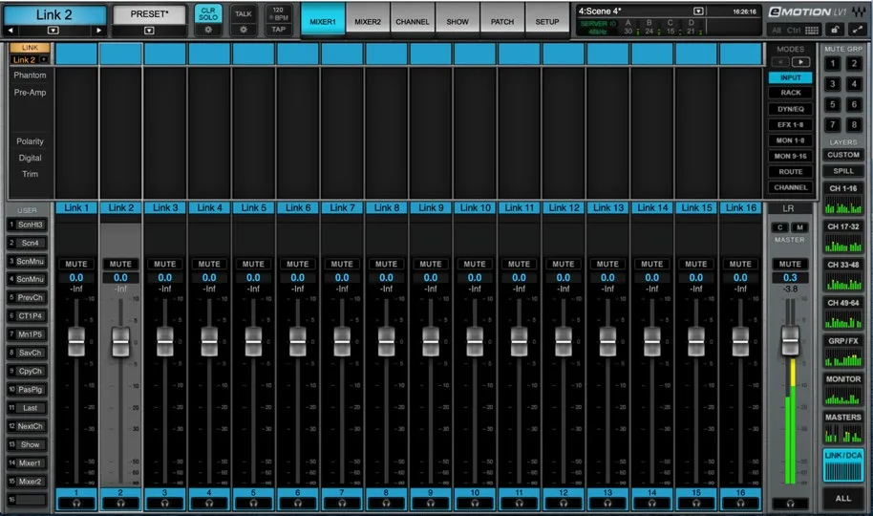Switch to the MIXER1 tab
873x516 pixels.
coord(323,22)
